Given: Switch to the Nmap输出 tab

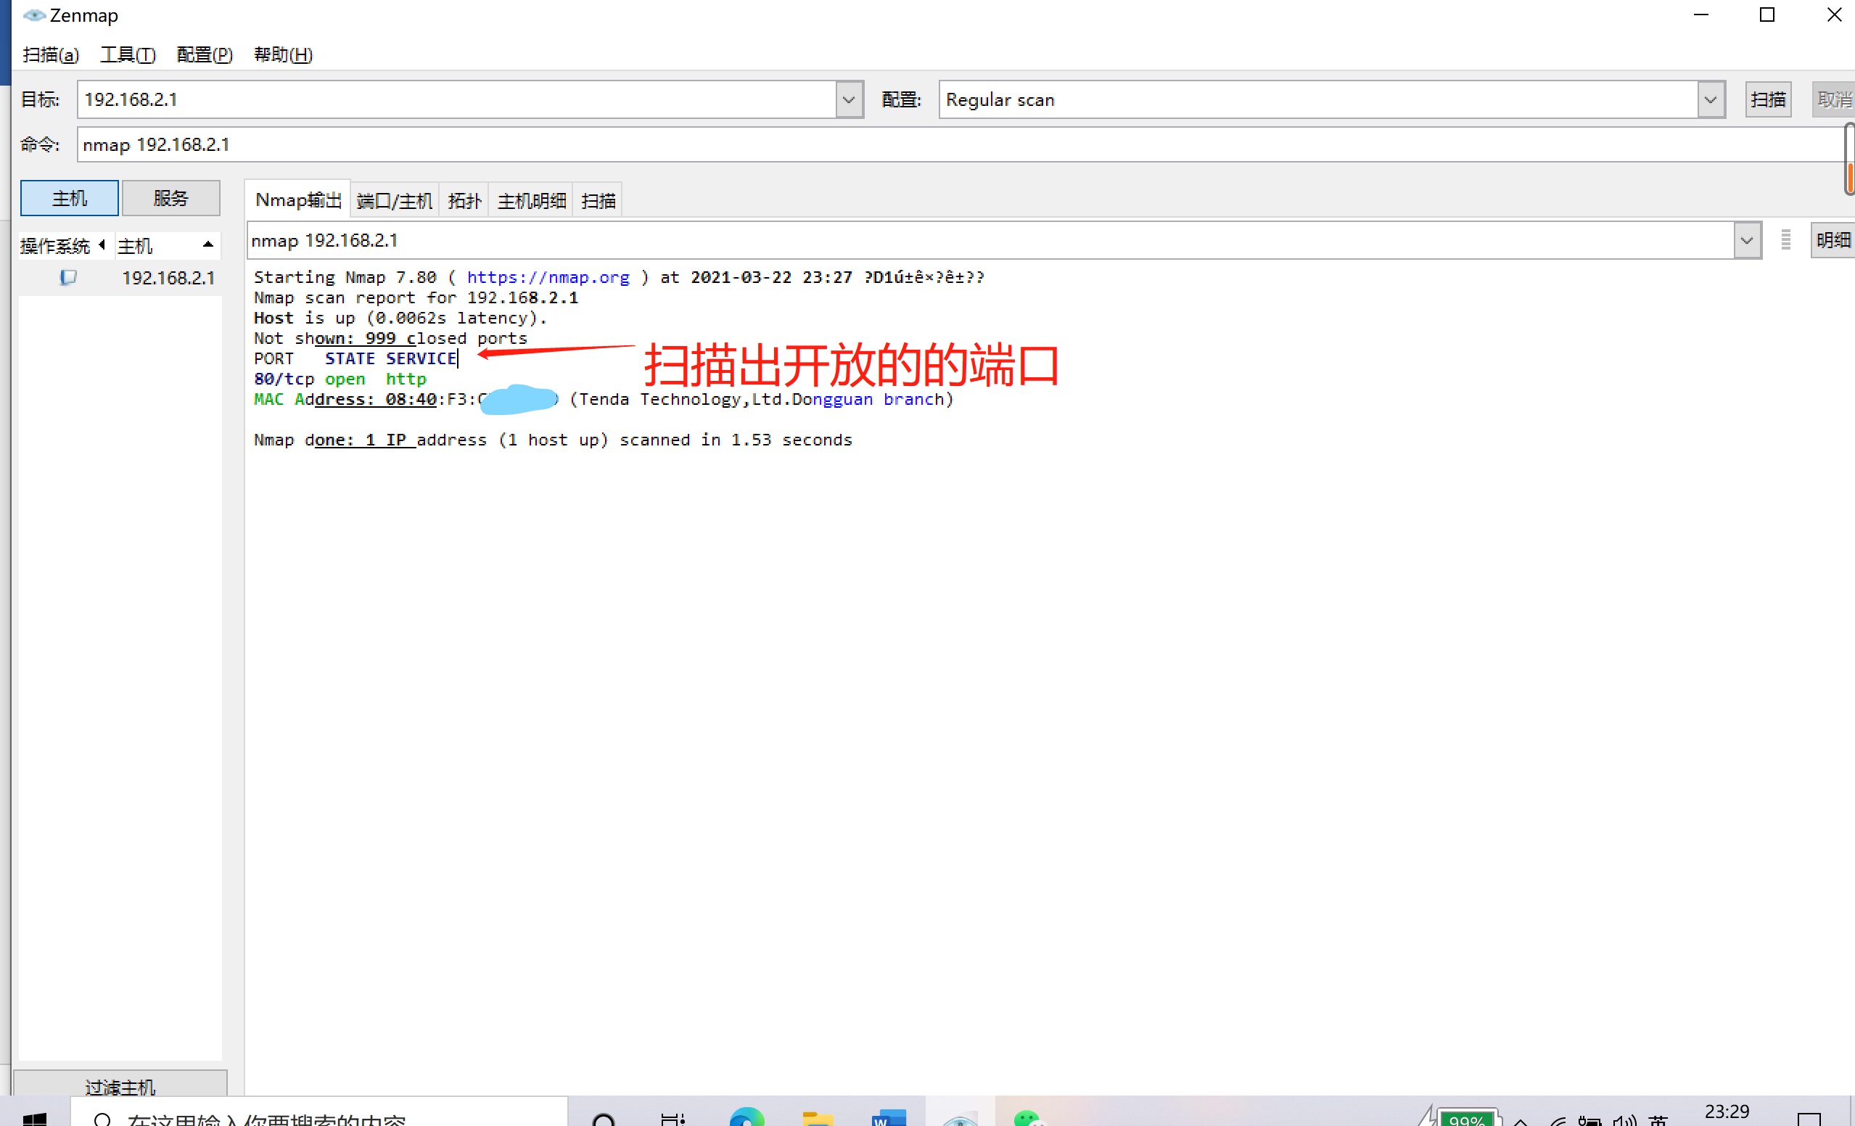Looking at the screenshot, I should click(298, 200).
